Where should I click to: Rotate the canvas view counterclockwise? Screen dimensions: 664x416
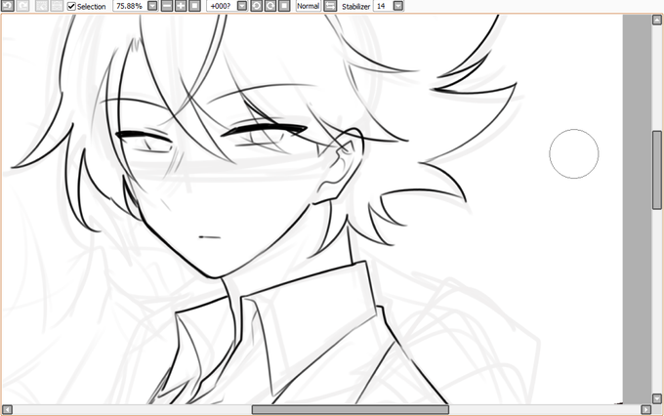pos(256,6)
